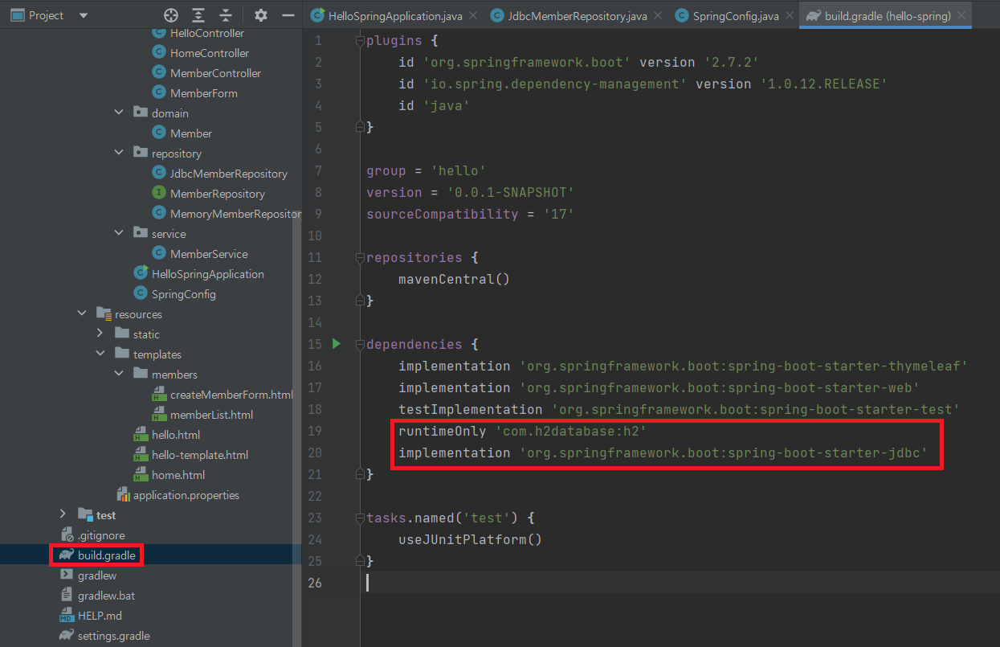Select MemberService class
This screenshot has width=1000, height=647.
click(209, 254)
